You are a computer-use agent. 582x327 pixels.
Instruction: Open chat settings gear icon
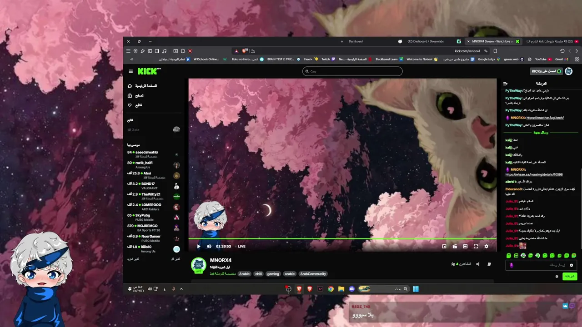point(557,276)
